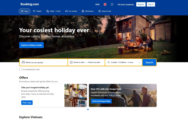Screen dimensions: 188x120
Task: Expand the guests and rooms dropdown arrow
Action: point(139,62)
